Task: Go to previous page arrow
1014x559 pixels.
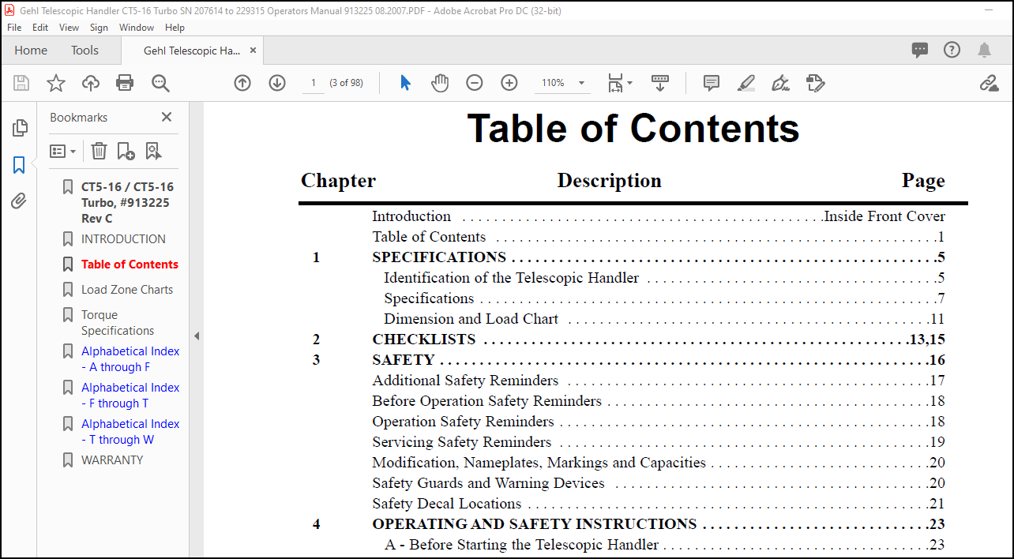Action: pos(242,83)
